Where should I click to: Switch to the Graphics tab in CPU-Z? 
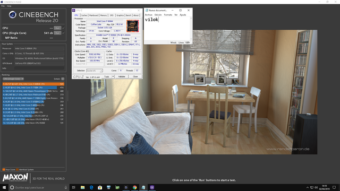point(120,15)
